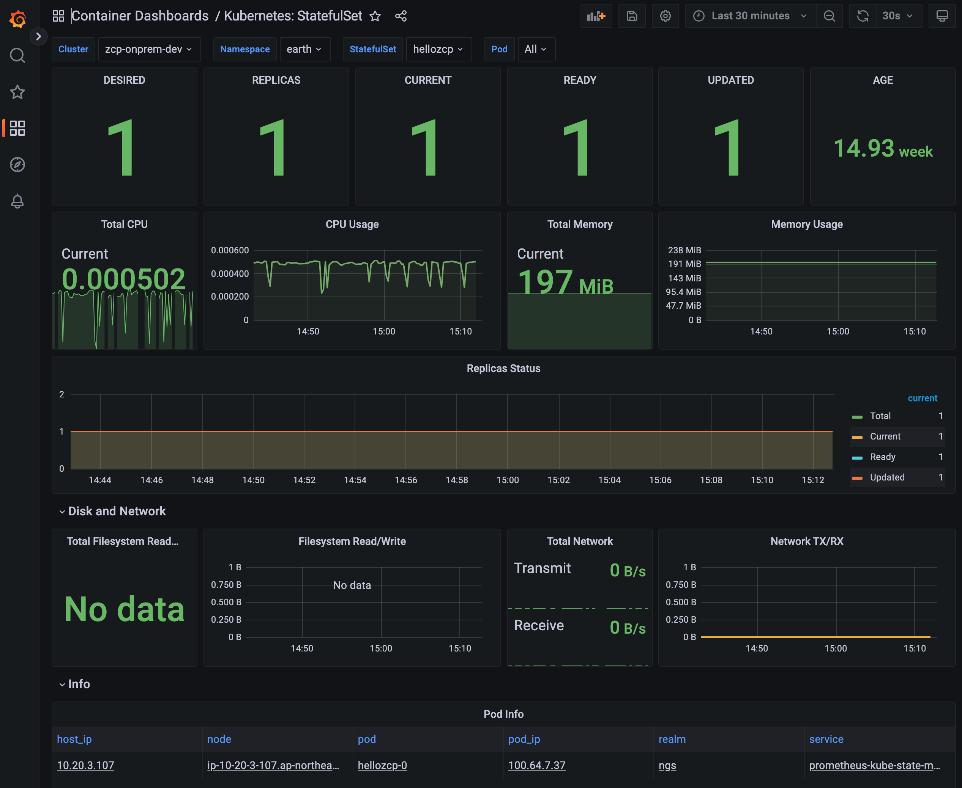The height and width of the screenshot is (788, 962).
Task: Refresh the dashboard now
Action: click(863, 16)
